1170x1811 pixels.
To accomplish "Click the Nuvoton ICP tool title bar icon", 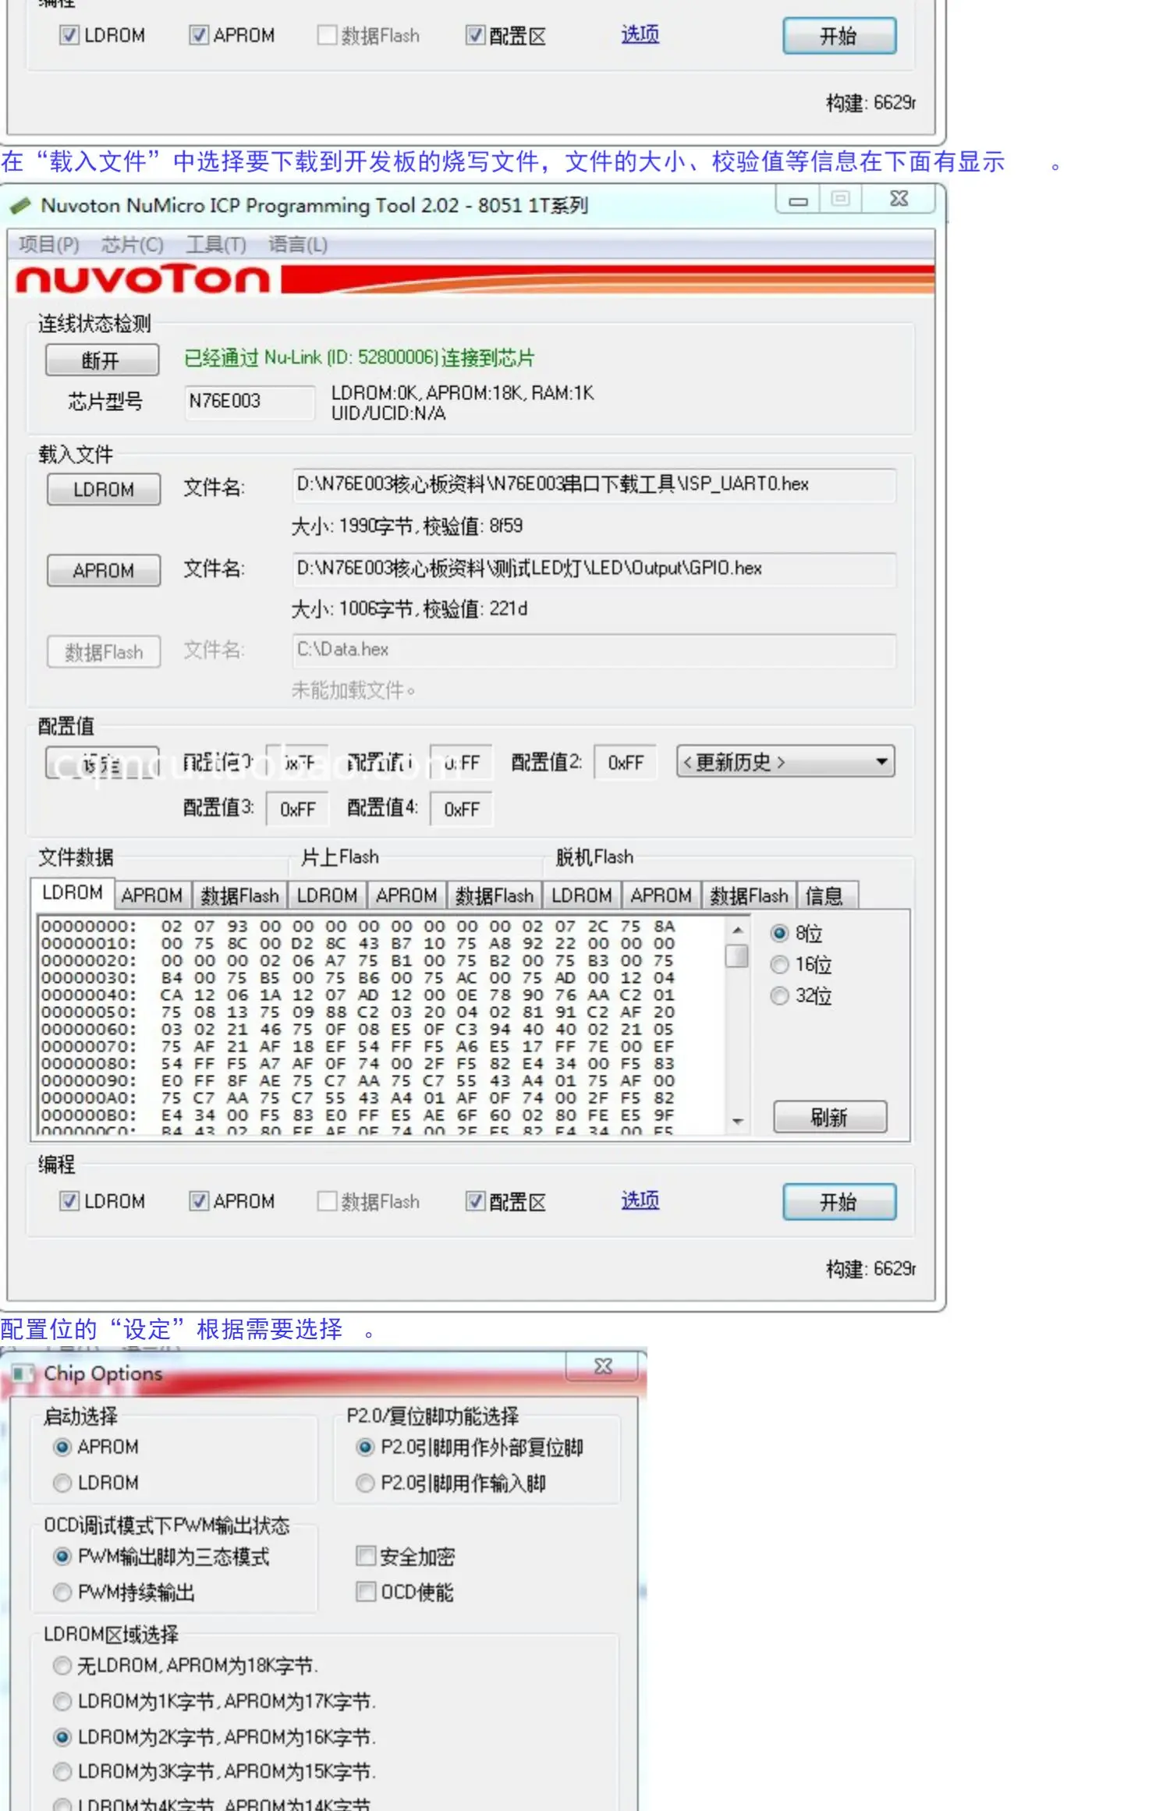I will click(20, 206).
